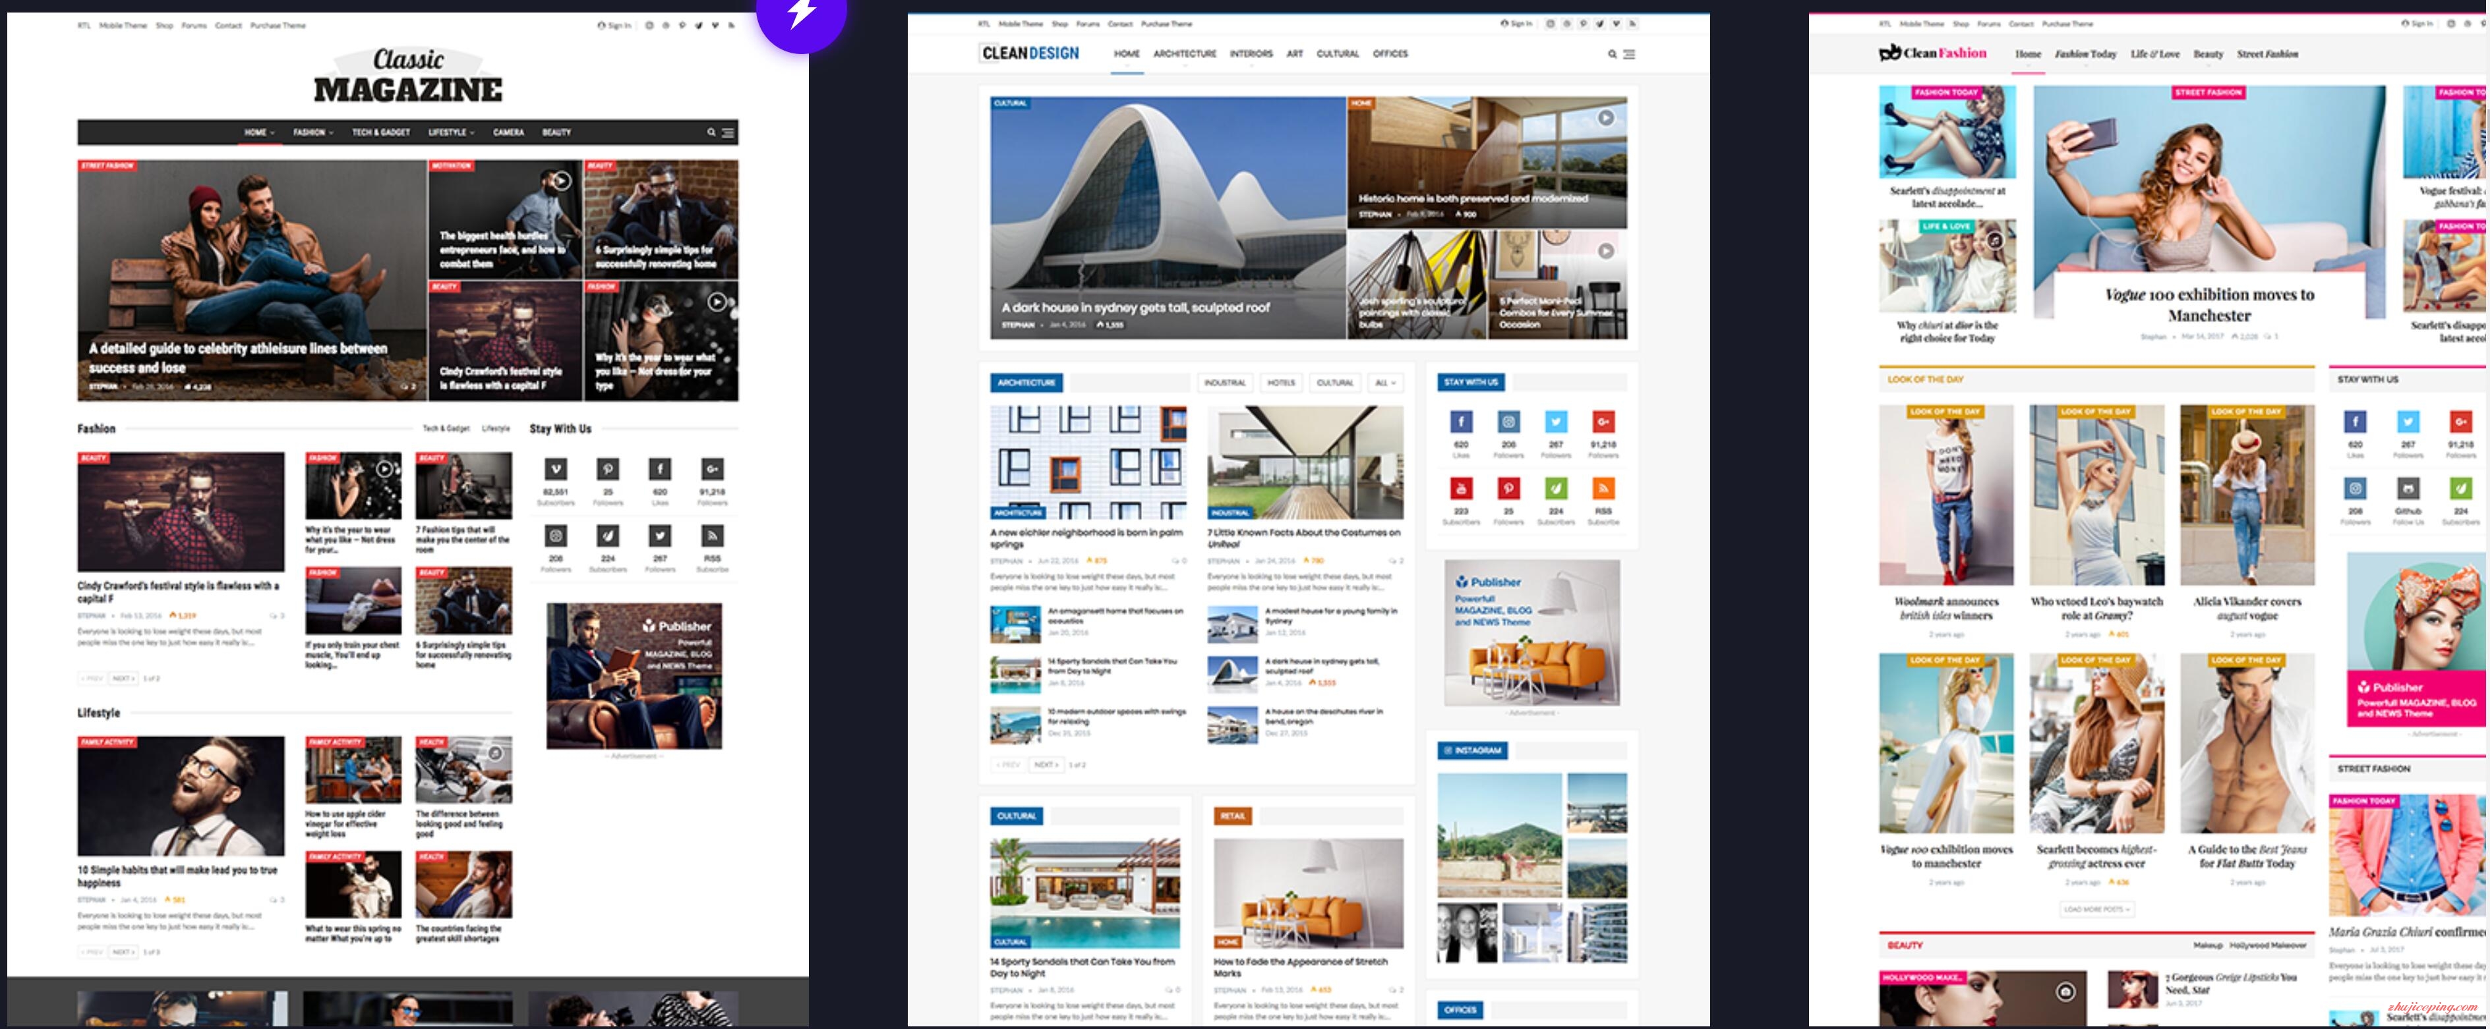The height and width of the screenshot is (1029, 2490).
Task: Open 'A detailed guide to celebrity athleisure' feature
Action: click(251, 280)
